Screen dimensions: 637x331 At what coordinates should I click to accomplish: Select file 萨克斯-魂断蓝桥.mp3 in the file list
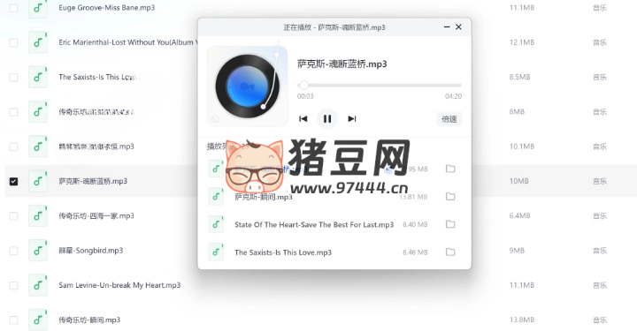pyautogui.click(x=93, y=181)
